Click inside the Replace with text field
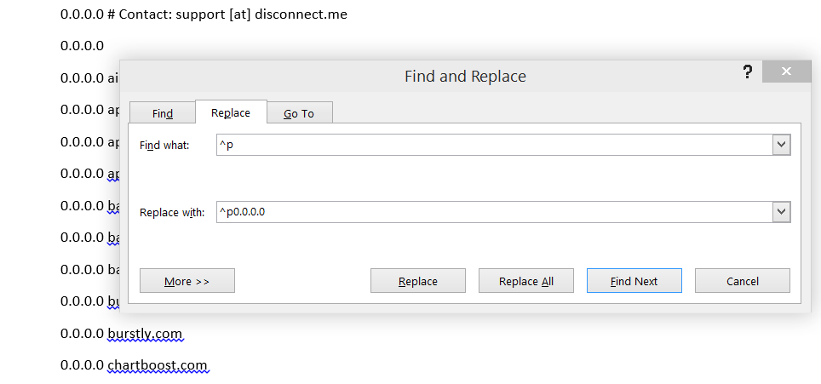Image resolution: width=821 pixels, height=384 pixels. (x=494, y=212)
